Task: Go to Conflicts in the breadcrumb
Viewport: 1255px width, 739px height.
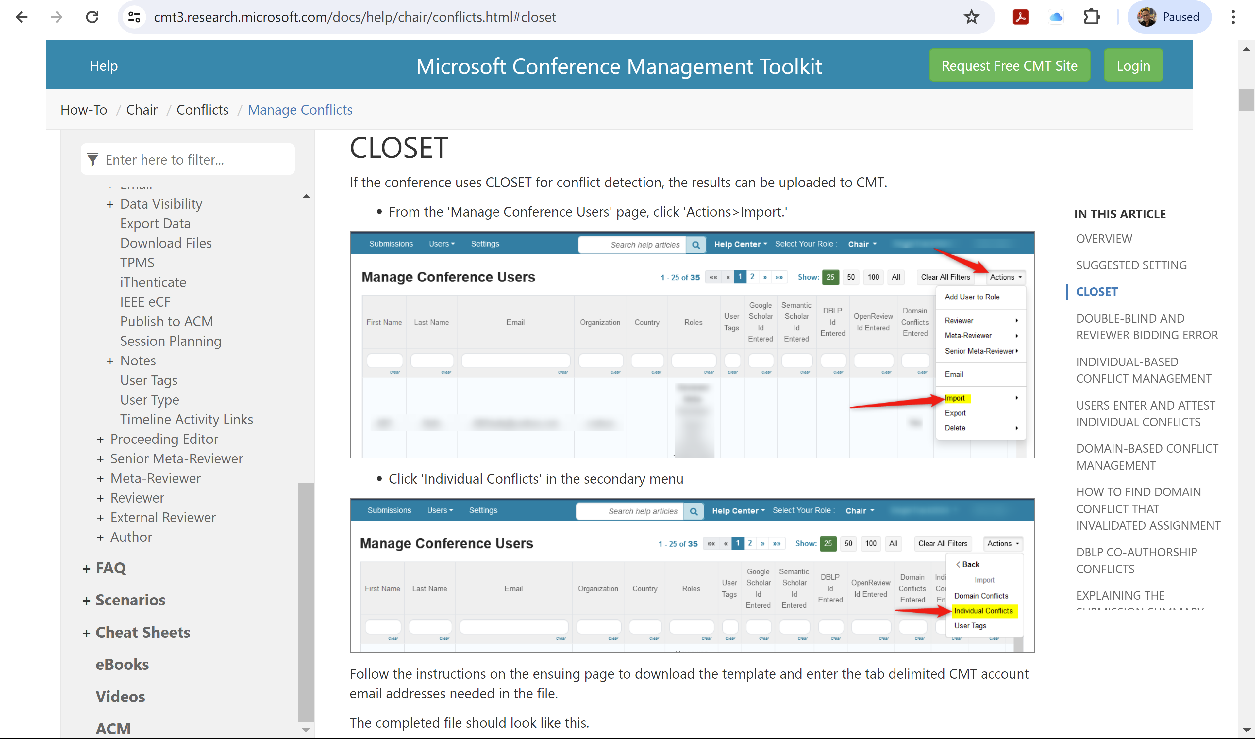Action: (x=202, y=109)
